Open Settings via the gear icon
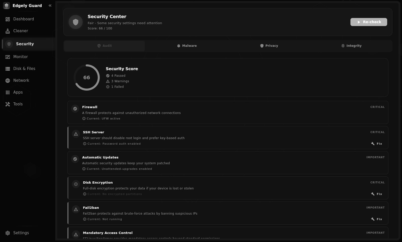 tap(8, 233)
